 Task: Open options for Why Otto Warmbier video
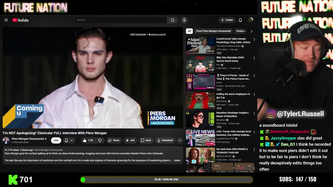pyautogui.click(x=254, y=58)
